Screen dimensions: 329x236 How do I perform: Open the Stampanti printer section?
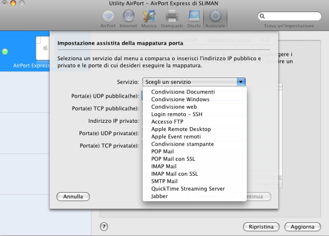click(x=172, y=19)
